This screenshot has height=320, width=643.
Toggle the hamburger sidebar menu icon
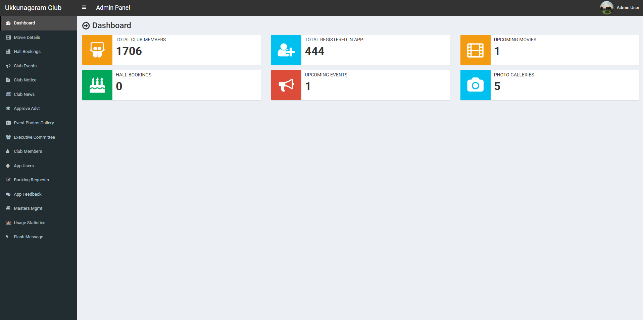(84, 7)
